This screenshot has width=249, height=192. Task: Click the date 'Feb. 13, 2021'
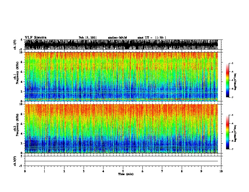[88, 38]
